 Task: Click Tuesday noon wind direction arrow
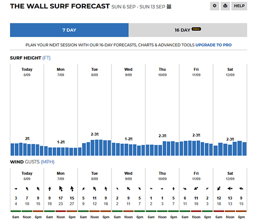pyautogui.click(x=95, y=189)
